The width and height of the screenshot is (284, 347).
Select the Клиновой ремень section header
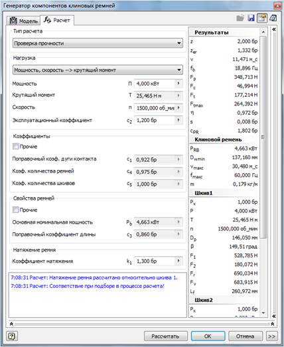click(218, 139)
